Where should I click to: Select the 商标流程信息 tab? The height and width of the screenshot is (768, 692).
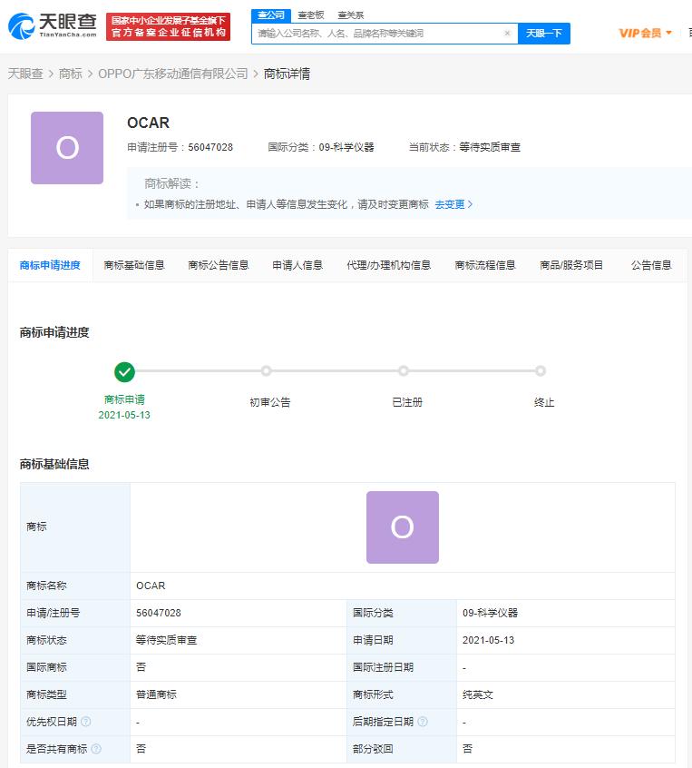485,265
